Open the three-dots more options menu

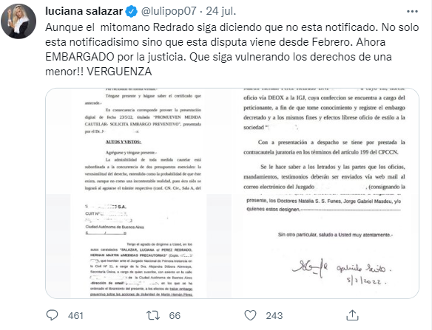coord(412,12)
